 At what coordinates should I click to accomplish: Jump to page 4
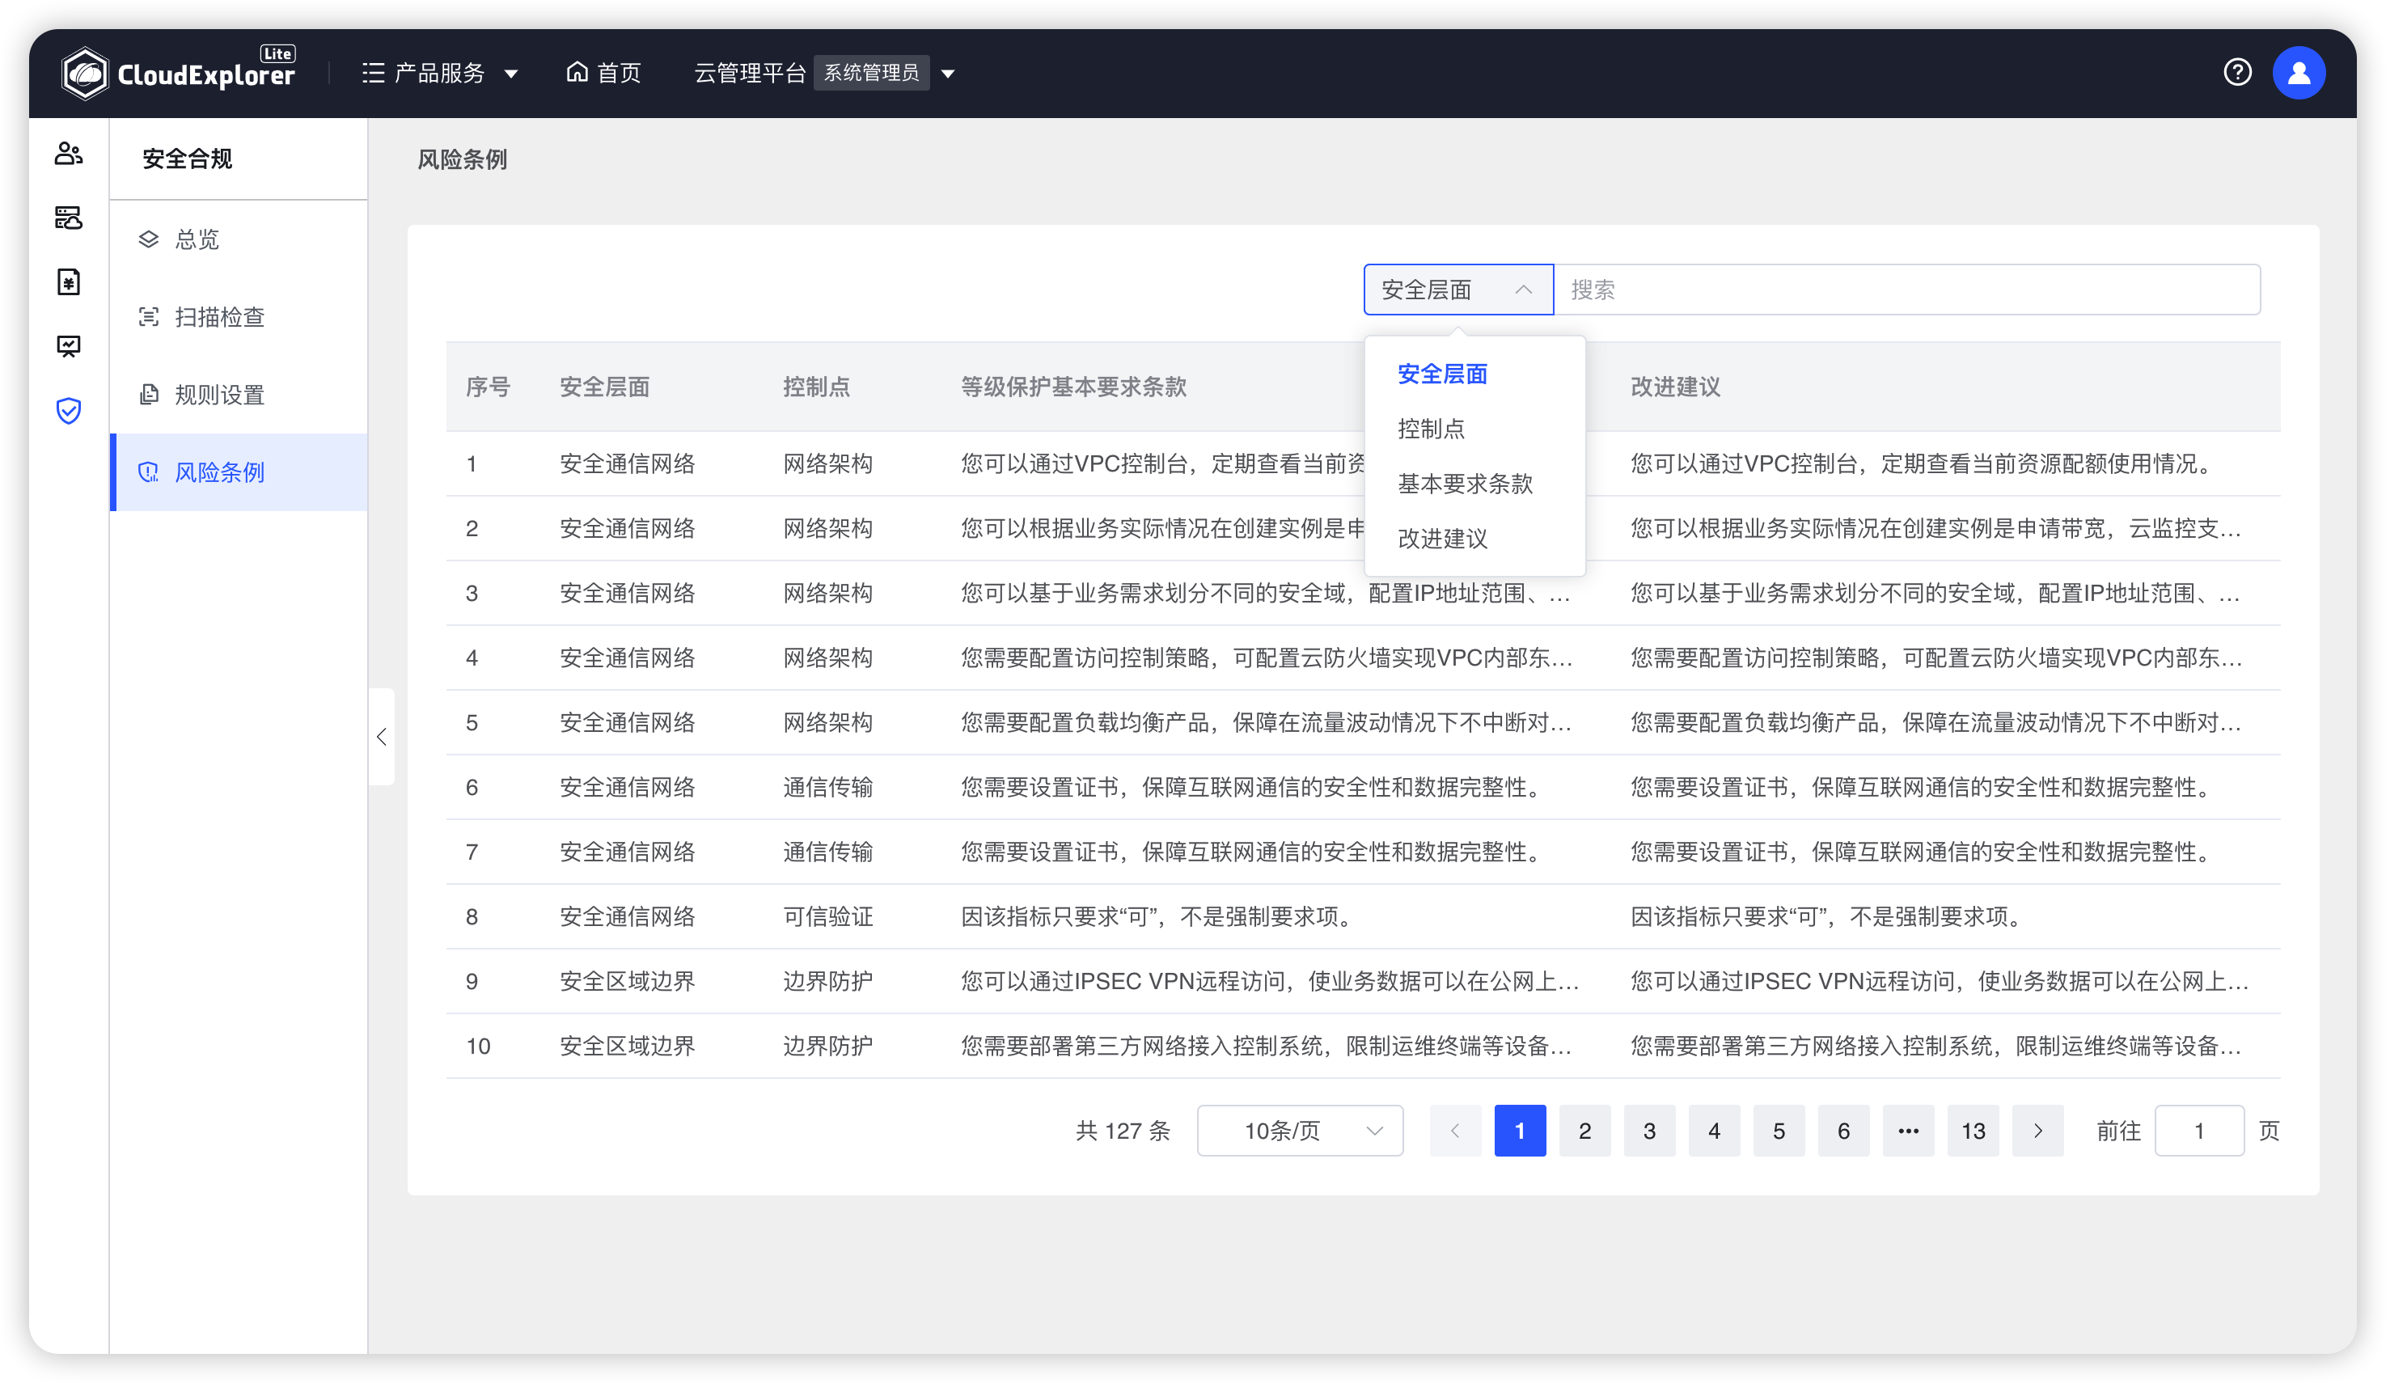pyautogui.click(x=1714, y=1130)
